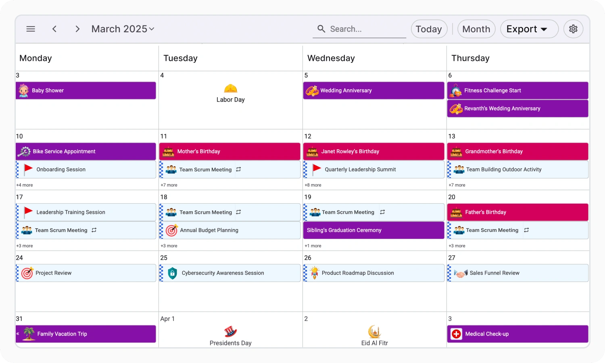Switch view using the Month button
The height and width of the screenshot is (363, 605).
coord(476,29)
